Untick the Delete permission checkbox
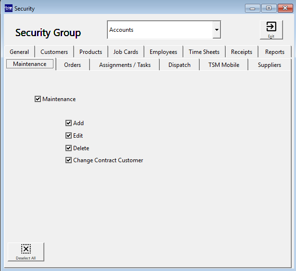The image size is (296, 271). pyautogui.click(x=69, y=148)
